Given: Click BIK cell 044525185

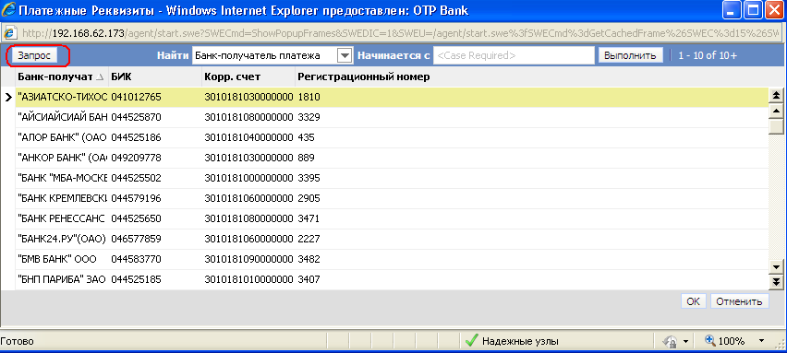Looking at the screenshot, I should tap(136, 279).
